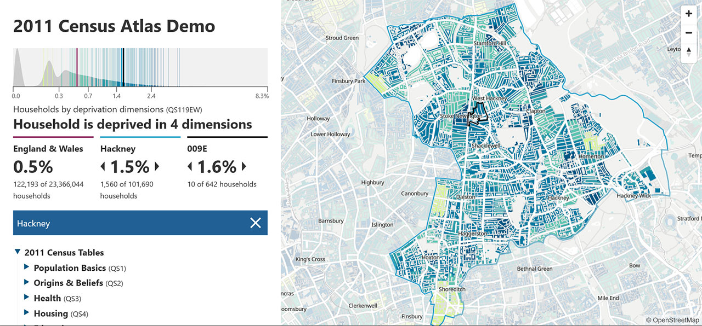Go to previous area before Hackney

coord(103,166)
